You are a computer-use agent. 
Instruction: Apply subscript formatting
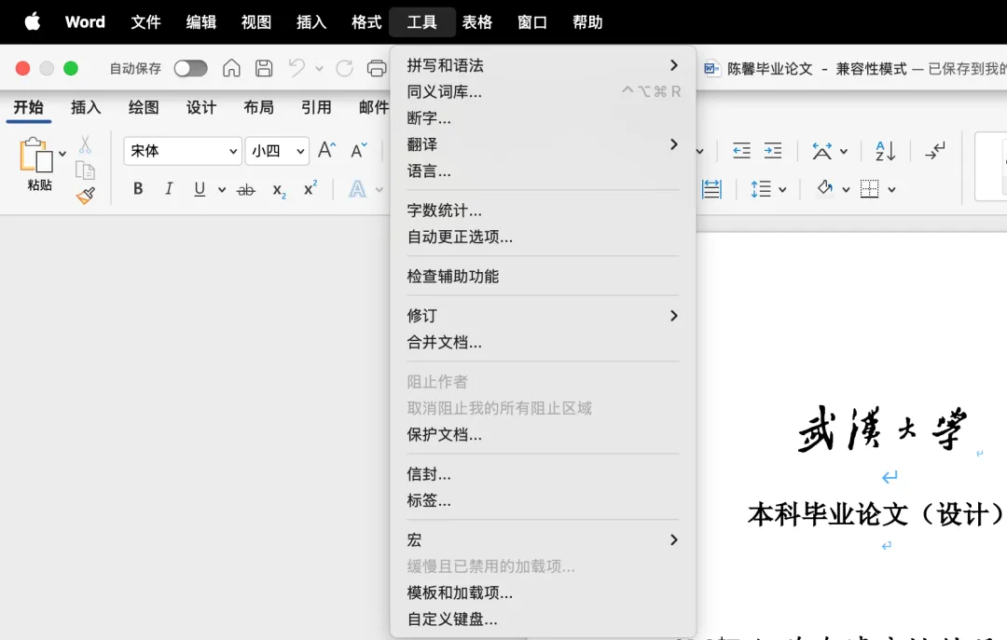279,190
